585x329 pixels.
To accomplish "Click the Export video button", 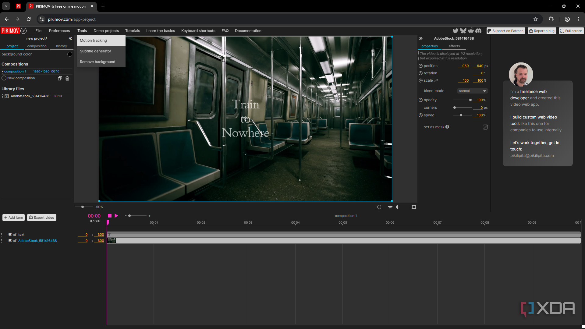I will pos(42,218).
